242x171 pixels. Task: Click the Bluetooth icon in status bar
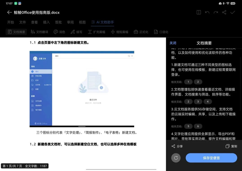224,3
